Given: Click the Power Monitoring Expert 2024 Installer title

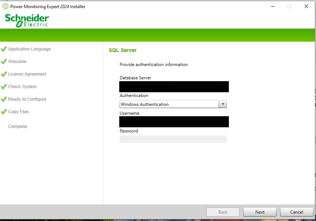Looking at the screenshot, I should pyautogui.click(x=48, y=6).
